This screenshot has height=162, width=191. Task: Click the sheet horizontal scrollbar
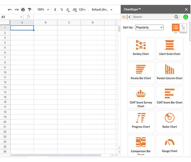56,155
